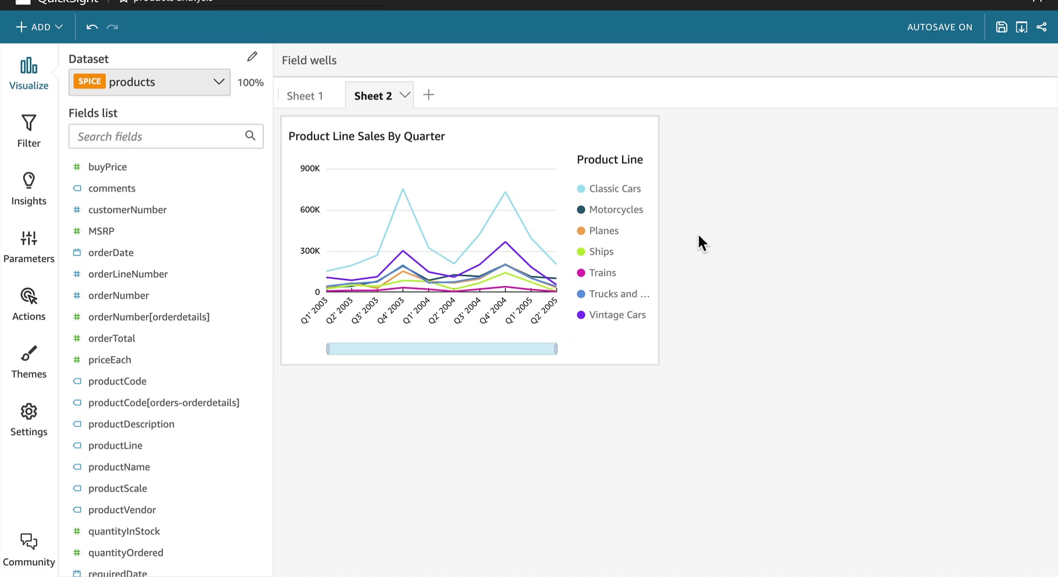
Task: Add a new sheet with plus button
Action: (x=429, y=95)
